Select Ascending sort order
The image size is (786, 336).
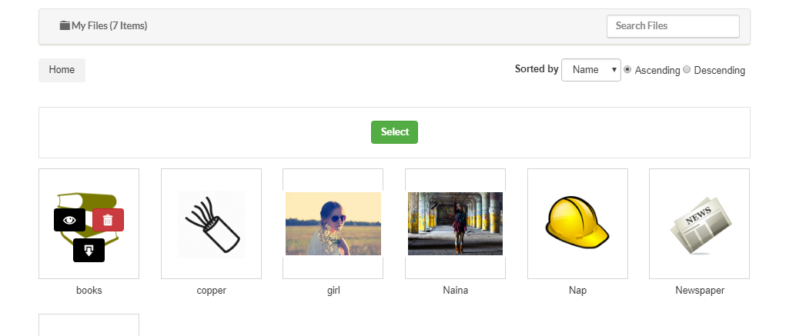coord(627,69)
